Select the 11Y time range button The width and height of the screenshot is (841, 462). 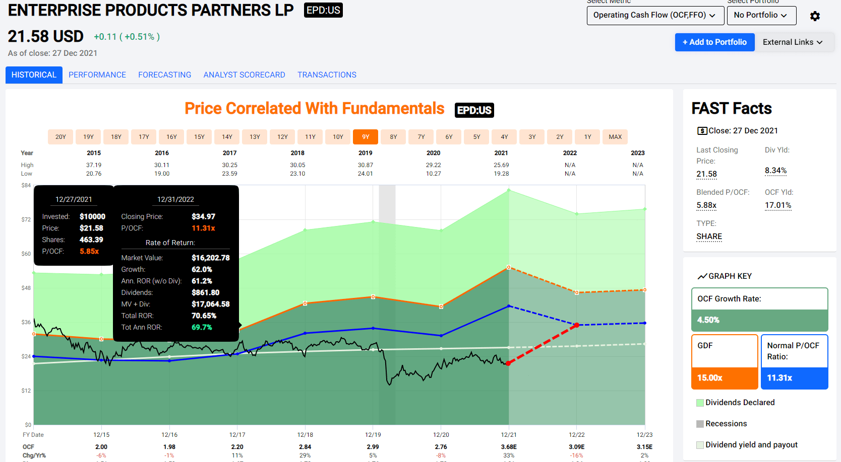tap(310, 137)
